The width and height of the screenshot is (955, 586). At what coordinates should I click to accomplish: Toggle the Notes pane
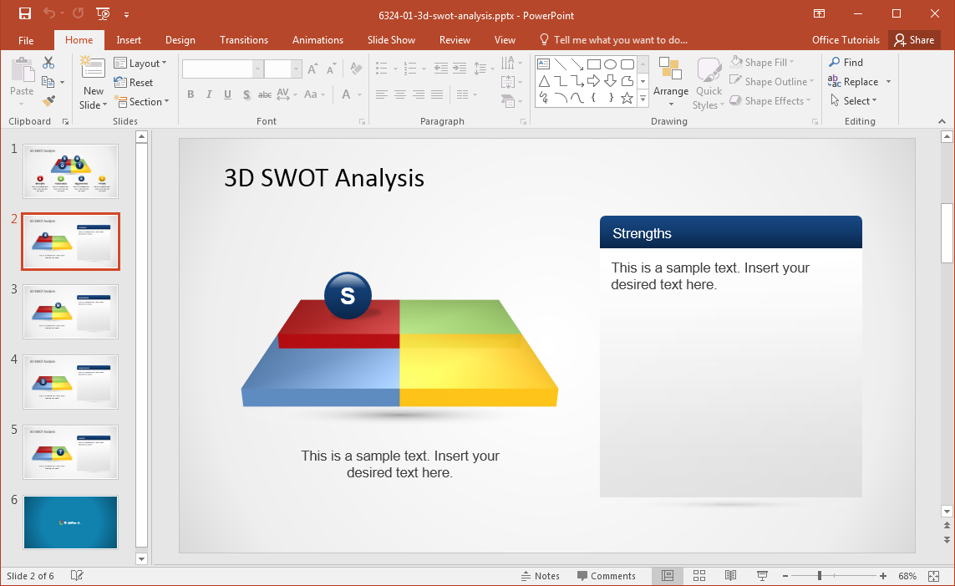coord(540,576)
